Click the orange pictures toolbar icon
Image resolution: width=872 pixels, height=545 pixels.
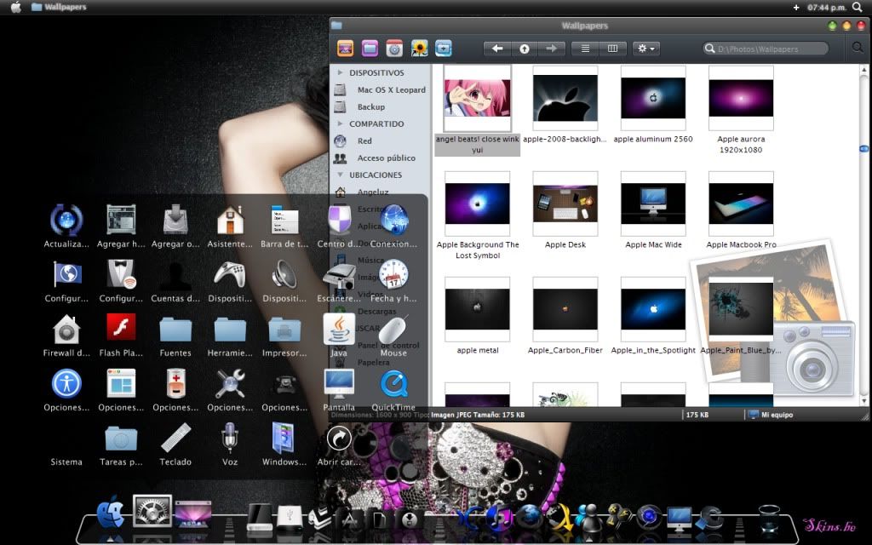point(345,49)
